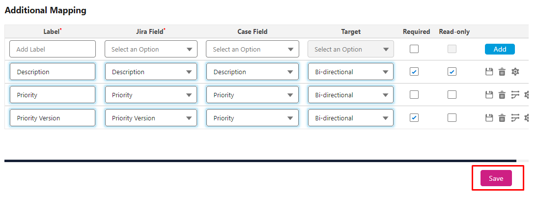Click the blue Add button
This screenshot has width=538, height=197.
(500, 49)
